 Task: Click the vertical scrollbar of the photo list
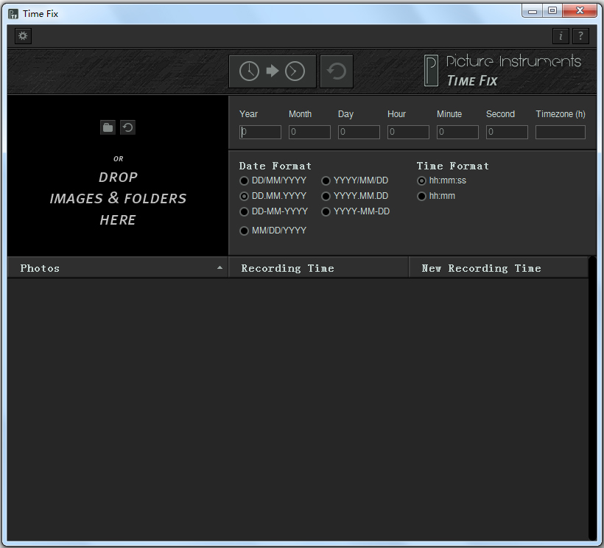point(592,398)
